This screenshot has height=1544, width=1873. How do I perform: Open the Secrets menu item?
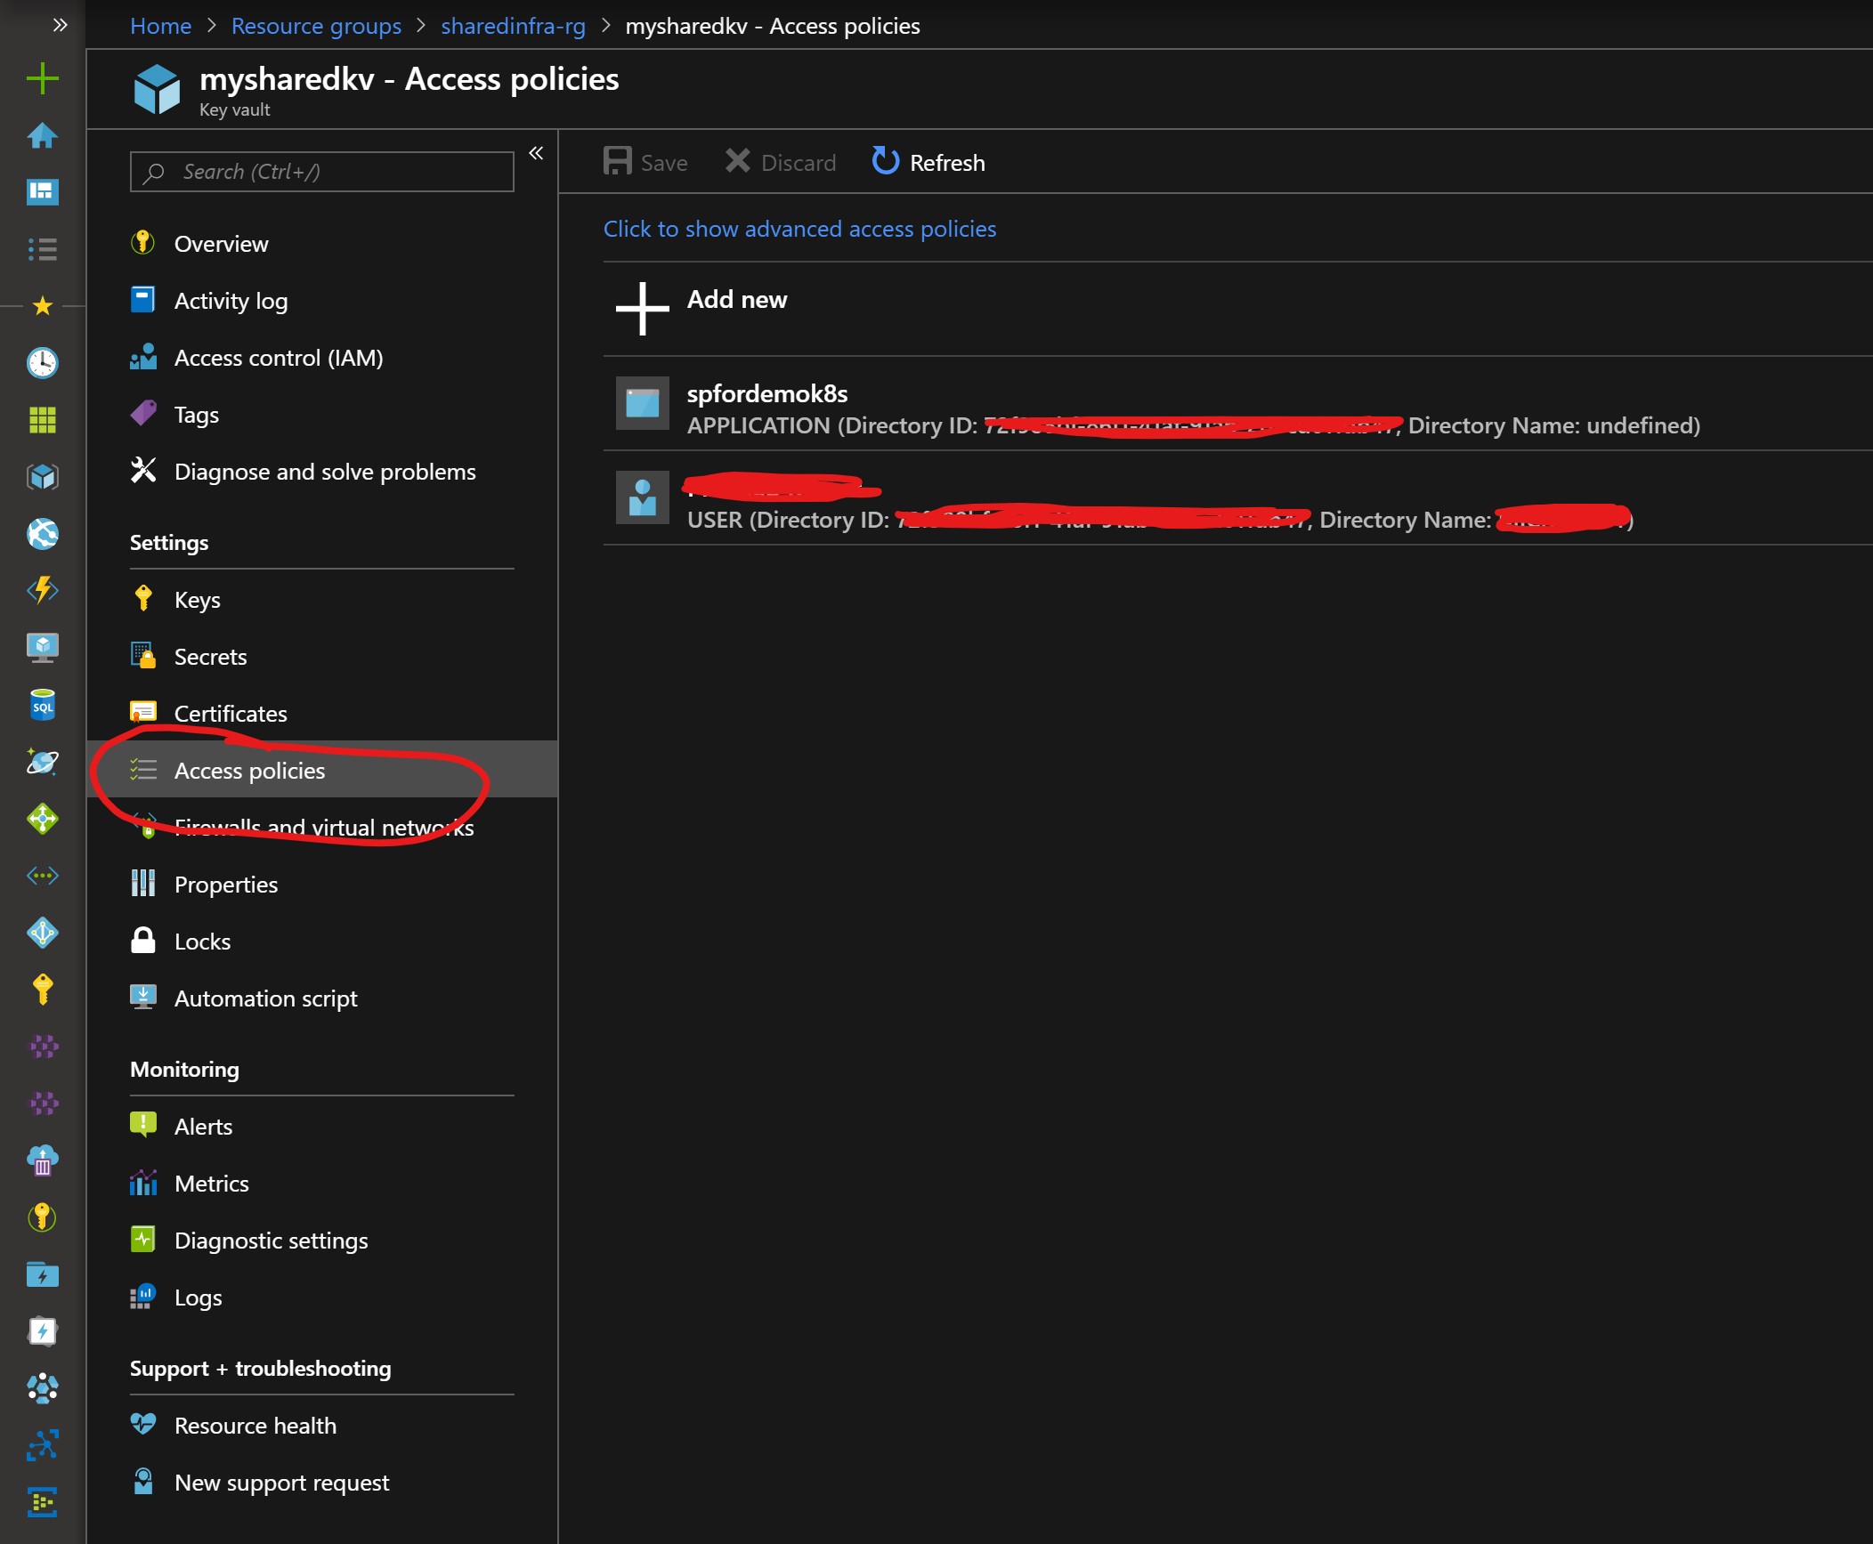[x=210, y=657]
